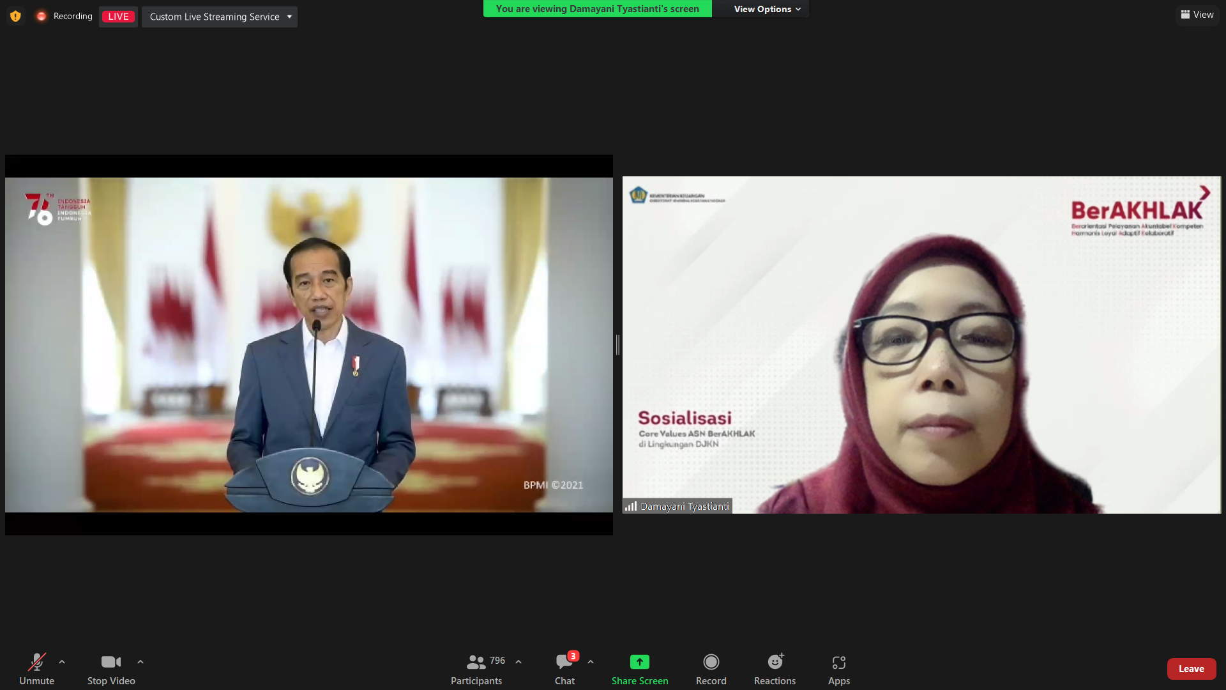Image resolution: width=1226 pixels, height=690 pixels.
Task: Click the red Leave button
Action: [1191, 669]
